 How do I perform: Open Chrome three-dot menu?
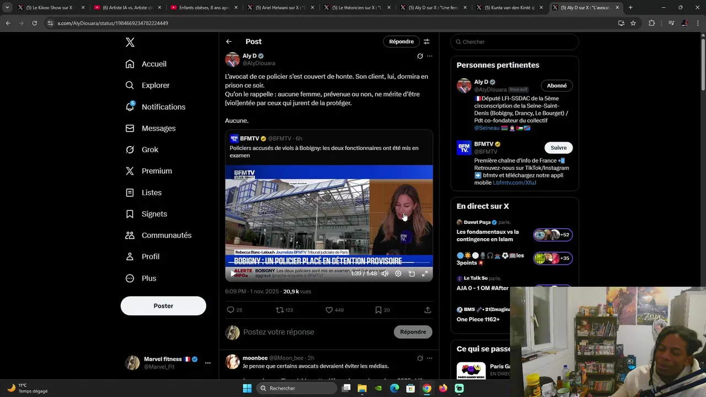click(698, 23)
